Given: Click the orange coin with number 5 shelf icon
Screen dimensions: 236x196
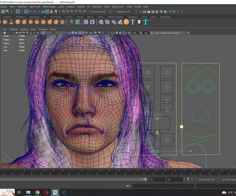Looking at the screenshot, I should (x=126, y=22).
